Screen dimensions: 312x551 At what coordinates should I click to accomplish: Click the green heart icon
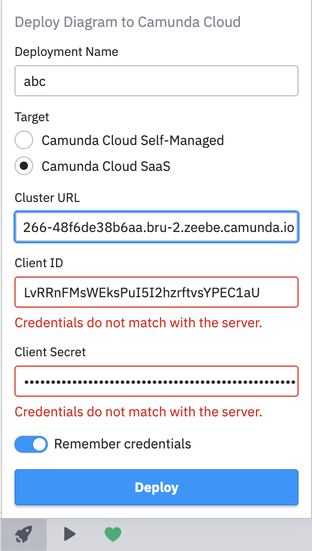pyautogui.click(x=113, y=534)
